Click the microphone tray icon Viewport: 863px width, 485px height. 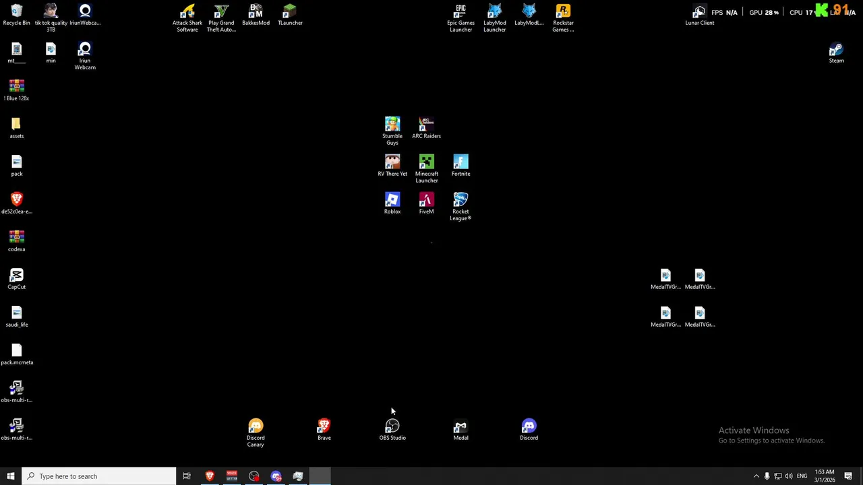767,476
